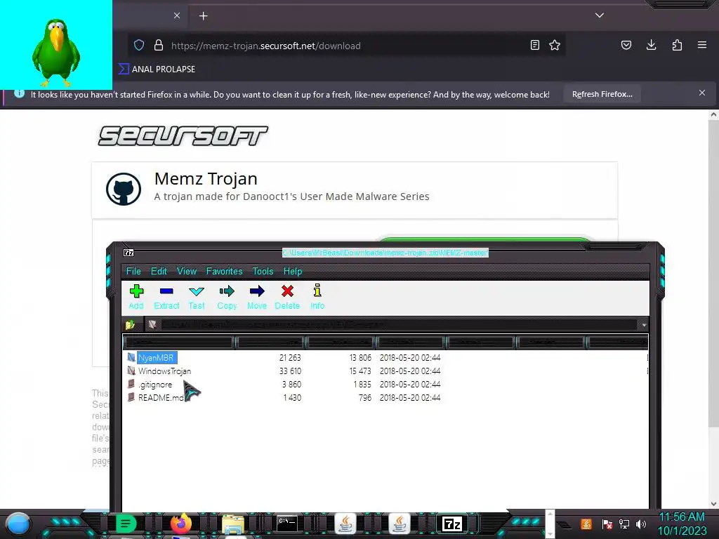This screenshot has width=719, height=539.
Task: Open the Firefox extensions button
Action: pos(677,45)
